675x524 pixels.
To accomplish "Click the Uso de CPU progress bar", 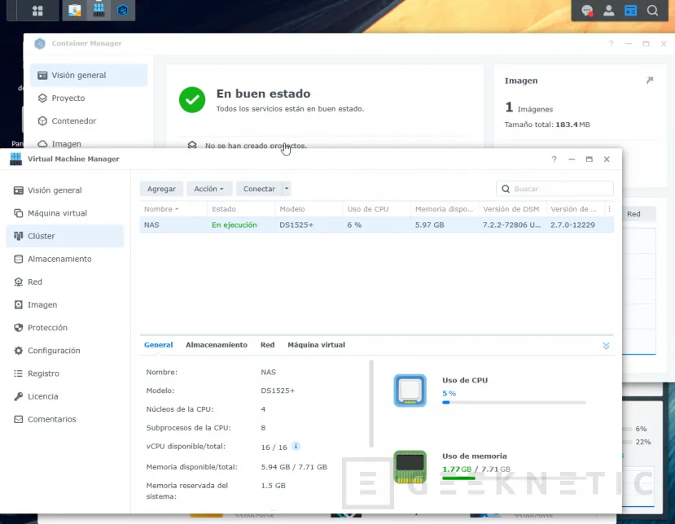I will 513,402.
